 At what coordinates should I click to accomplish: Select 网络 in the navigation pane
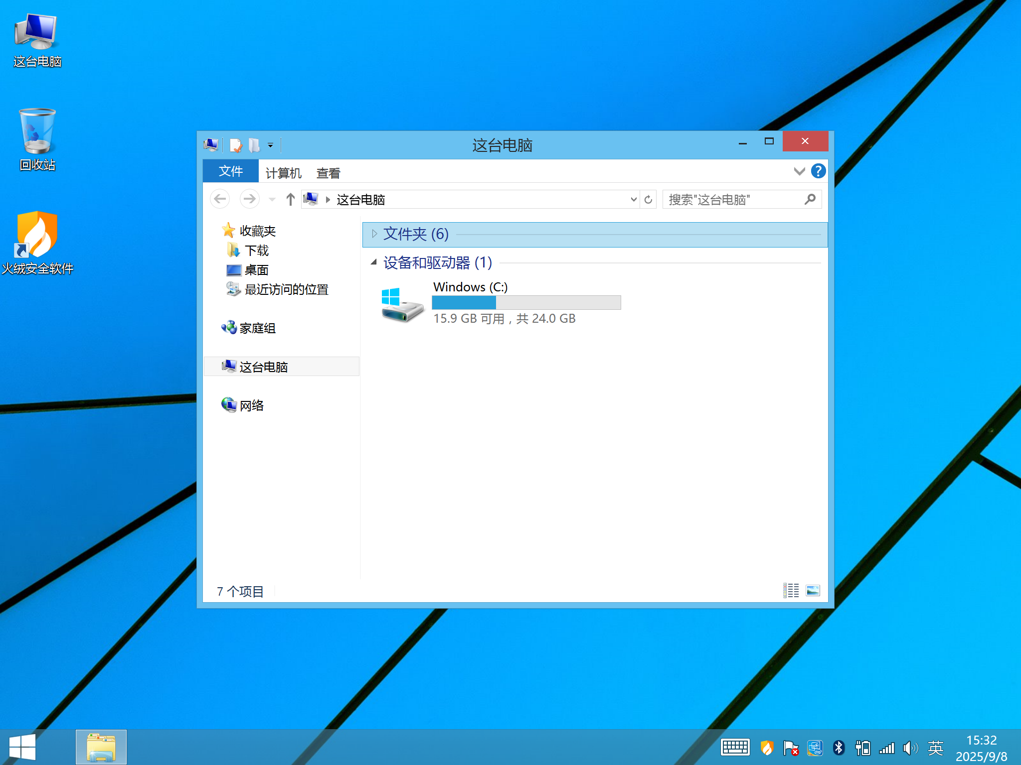(x=251, y=405)
